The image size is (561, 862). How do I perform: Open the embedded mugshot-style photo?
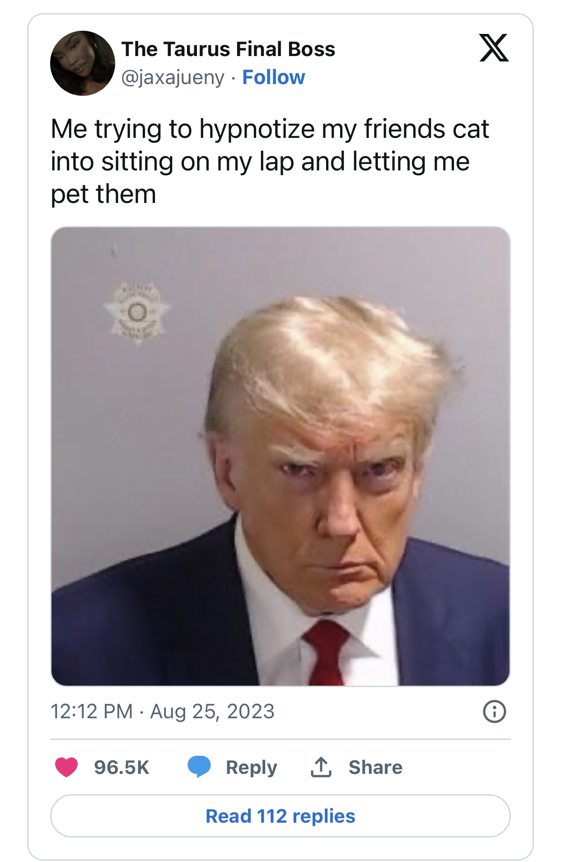pyautogui.click(x=280, y=457)
